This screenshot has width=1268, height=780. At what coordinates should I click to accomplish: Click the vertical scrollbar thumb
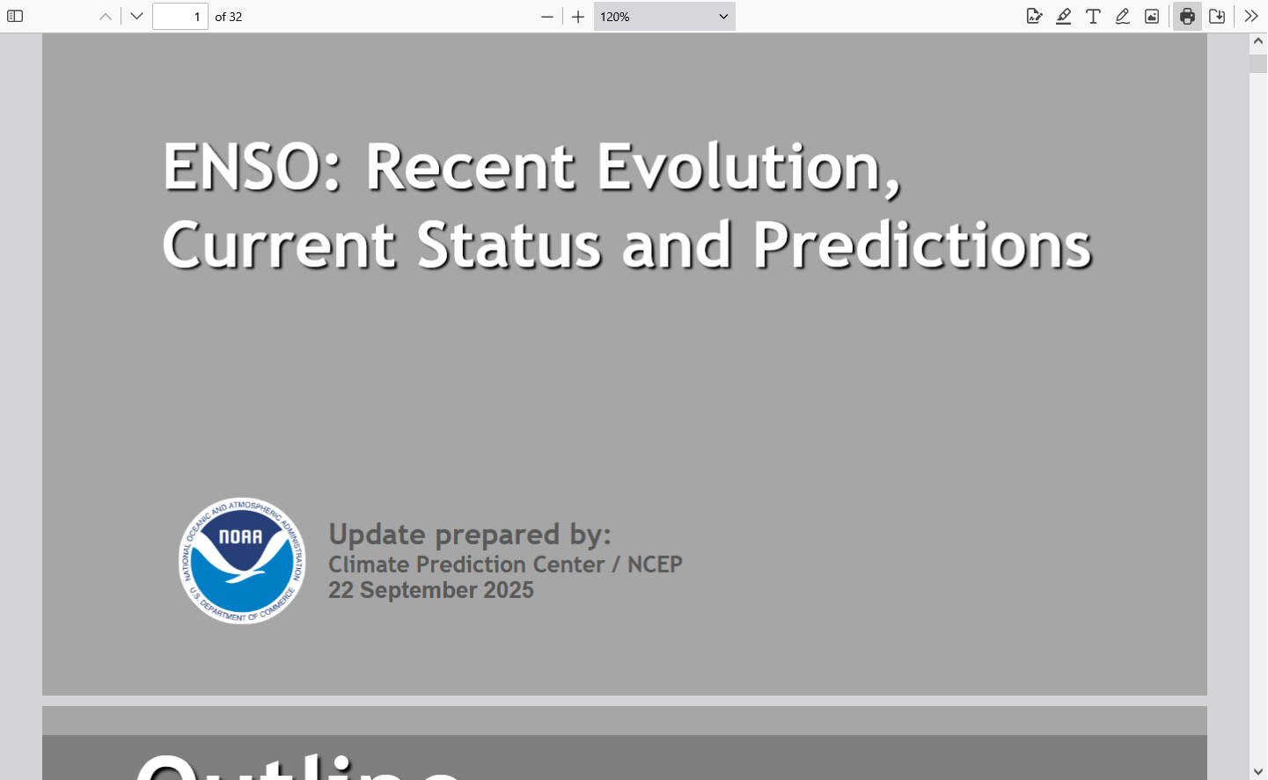(1258, 63)
